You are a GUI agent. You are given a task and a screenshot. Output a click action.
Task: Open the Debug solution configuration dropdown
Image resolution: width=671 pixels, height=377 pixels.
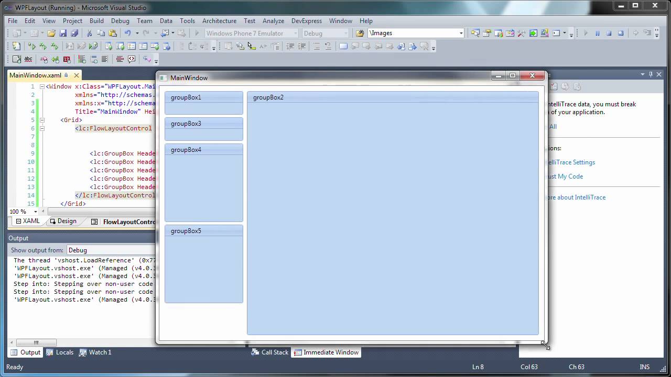pos(345,33)
